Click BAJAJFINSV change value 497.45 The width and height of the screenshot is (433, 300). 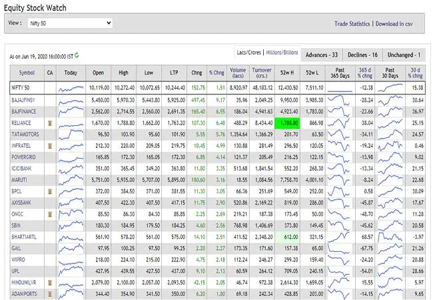(x=199, y=100)
